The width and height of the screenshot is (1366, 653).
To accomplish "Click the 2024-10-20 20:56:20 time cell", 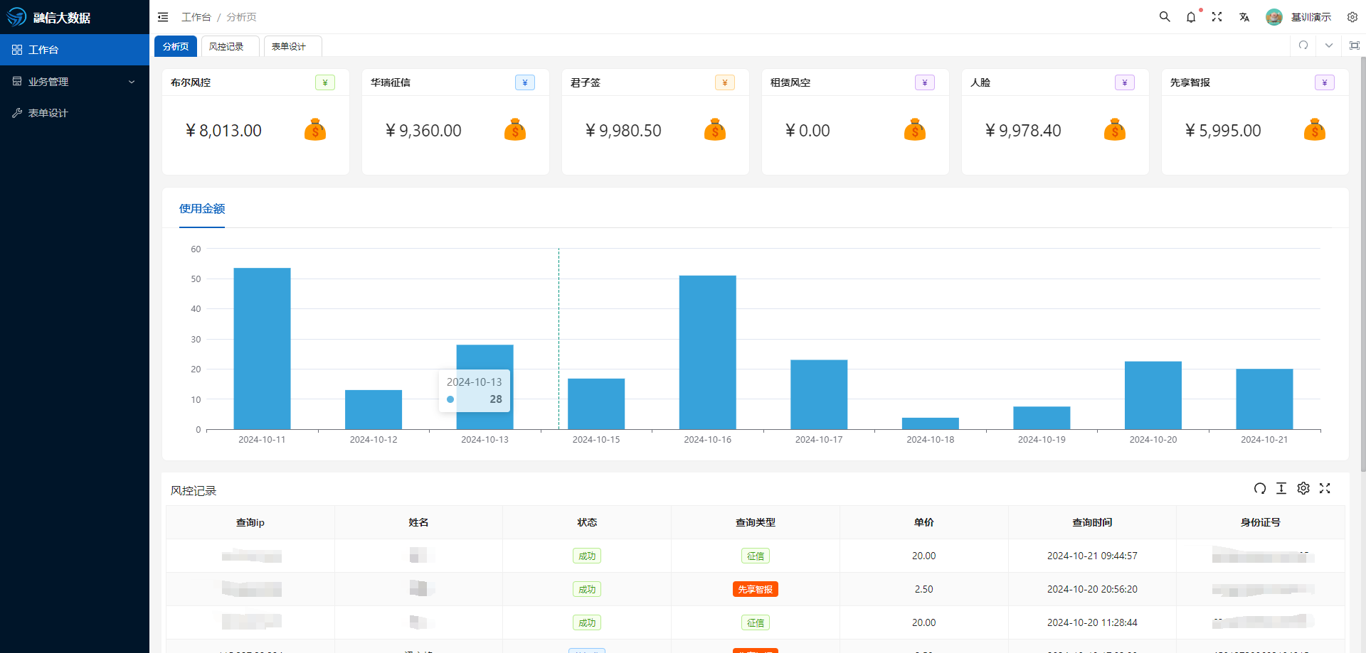I will pyautogui.click(x=1092, y=589).
